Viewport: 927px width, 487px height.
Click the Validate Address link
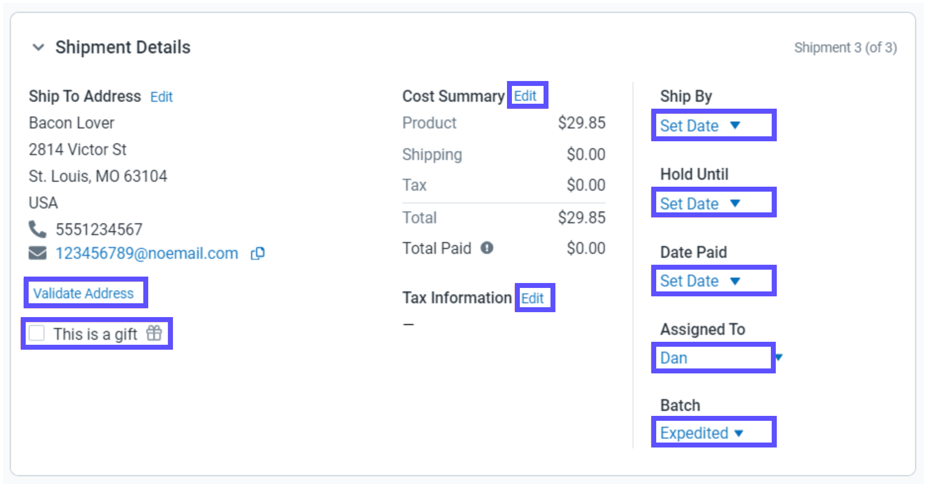tap(84, 293)
